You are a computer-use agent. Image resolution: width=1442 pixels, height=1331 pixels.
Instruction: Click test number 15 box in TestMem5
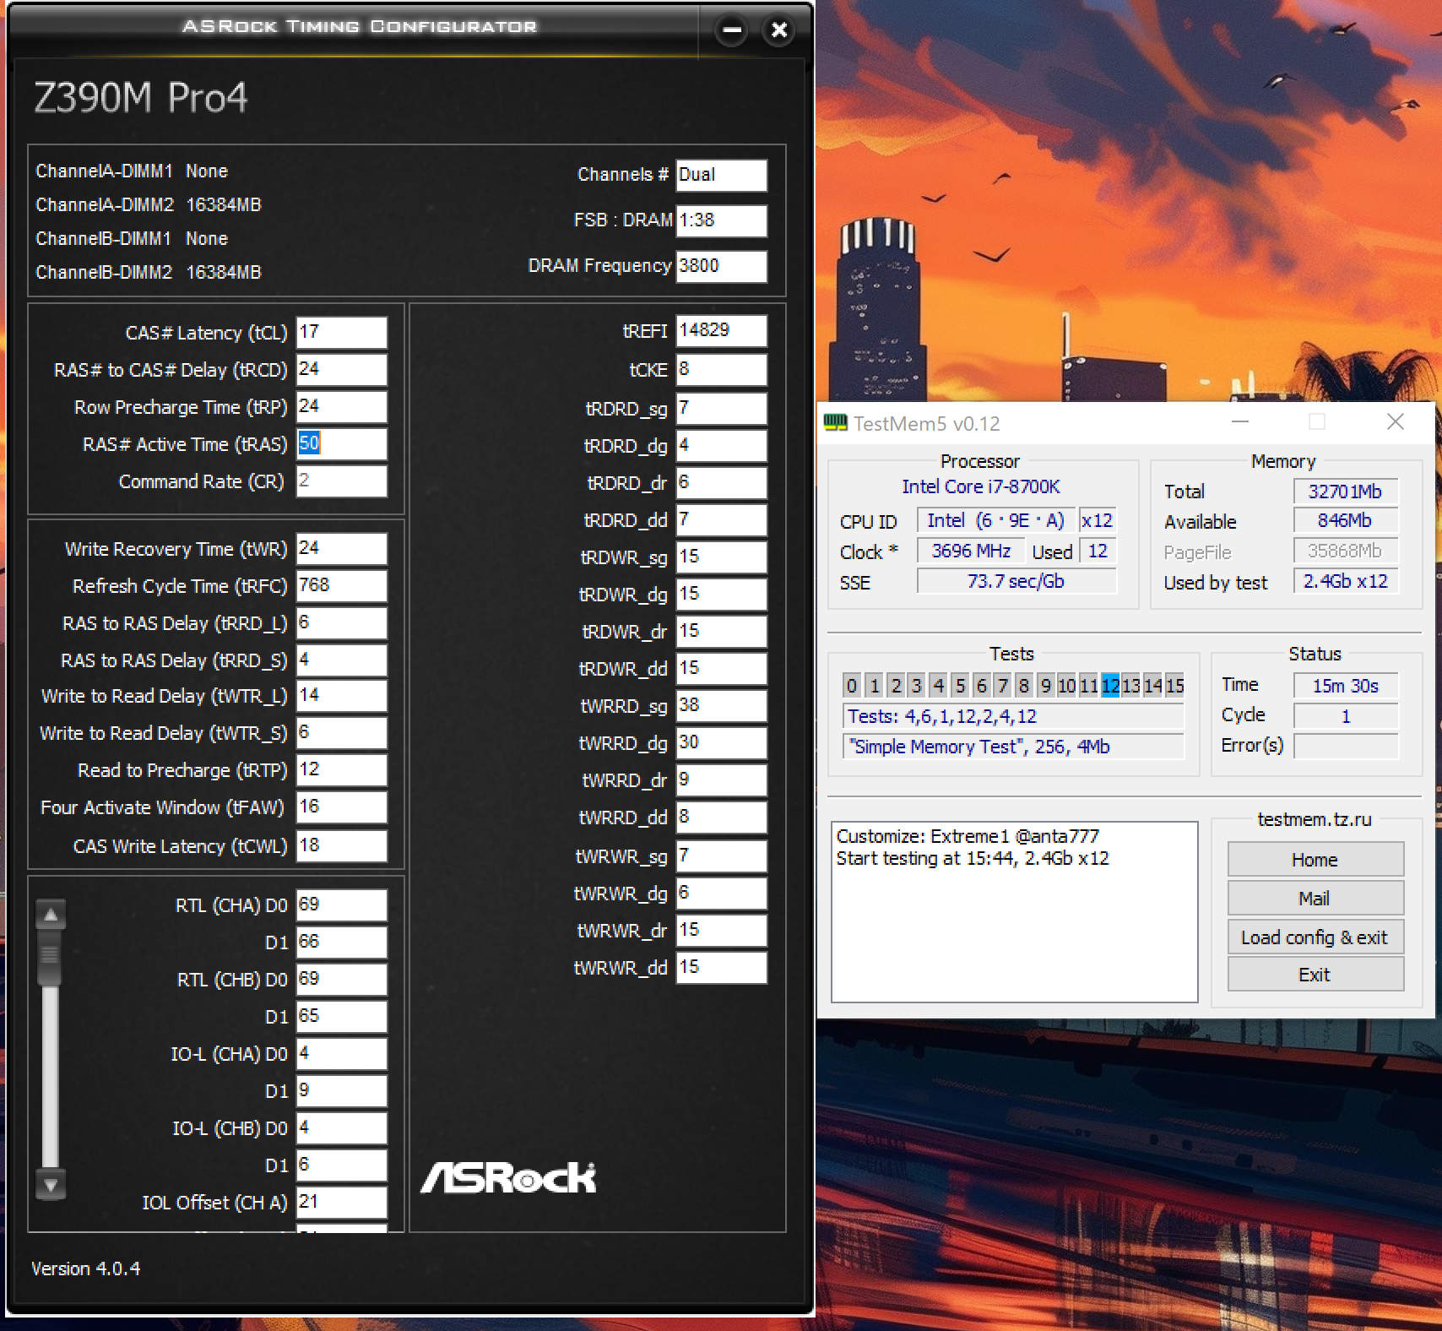tap(1175, 686)
